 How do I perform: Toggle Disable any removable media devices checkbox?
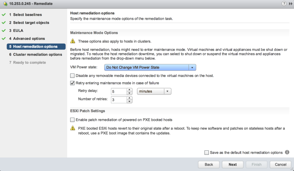(x=72, y=76)
